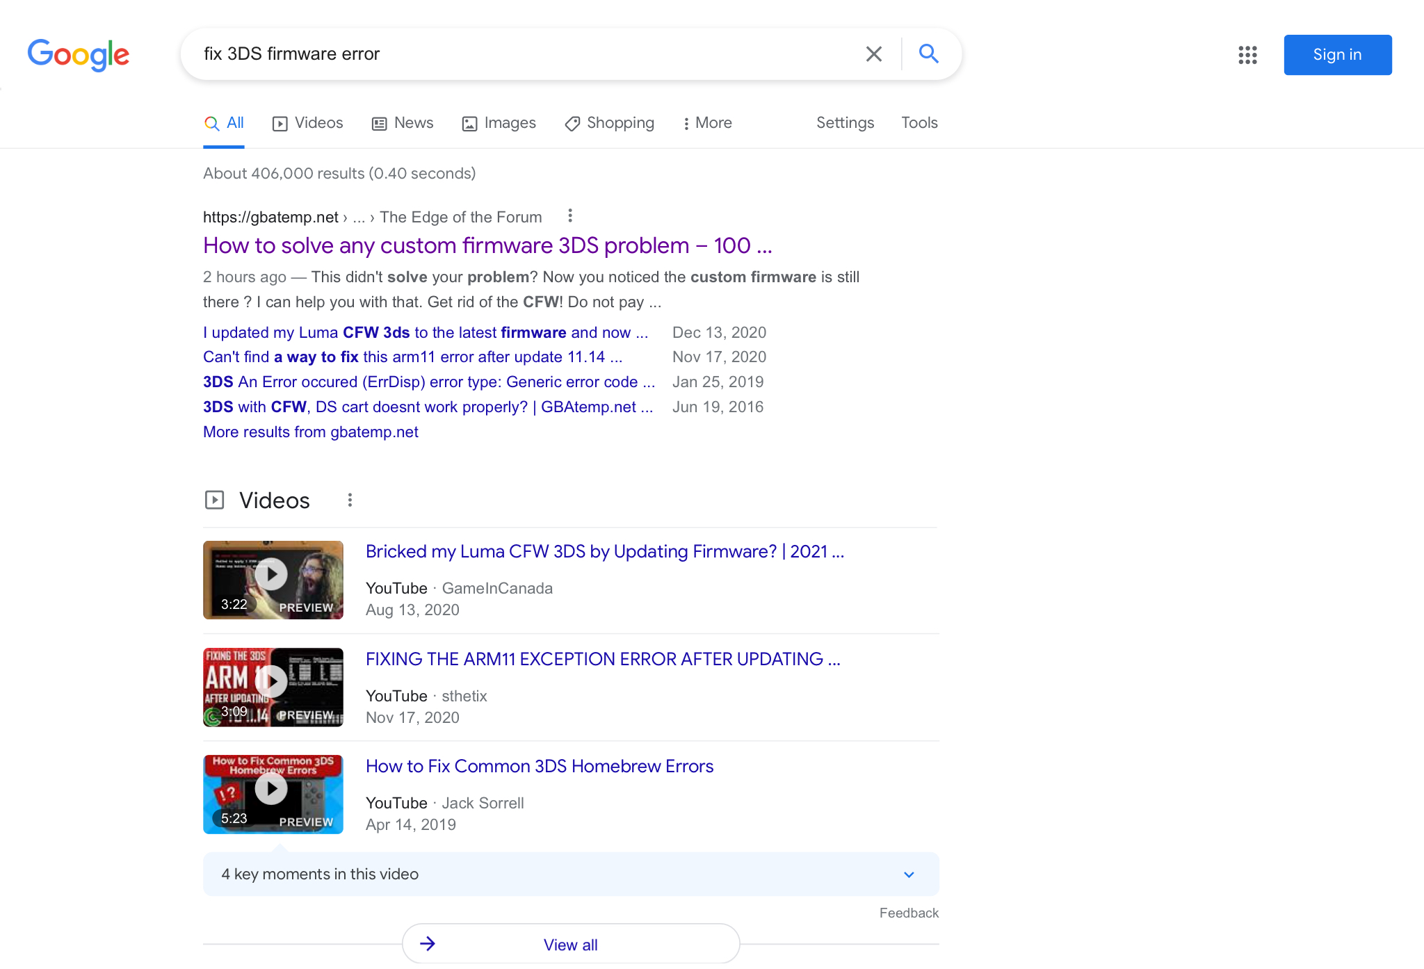The image size is (1424, 969).
Task: Click the 'Jun 19, 2016' date text
Action: coord(718,407)
